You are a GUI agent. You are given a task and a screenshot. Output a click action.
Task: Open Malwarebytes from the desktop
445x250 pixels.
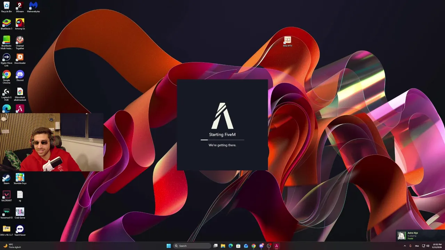click(33, 7)
